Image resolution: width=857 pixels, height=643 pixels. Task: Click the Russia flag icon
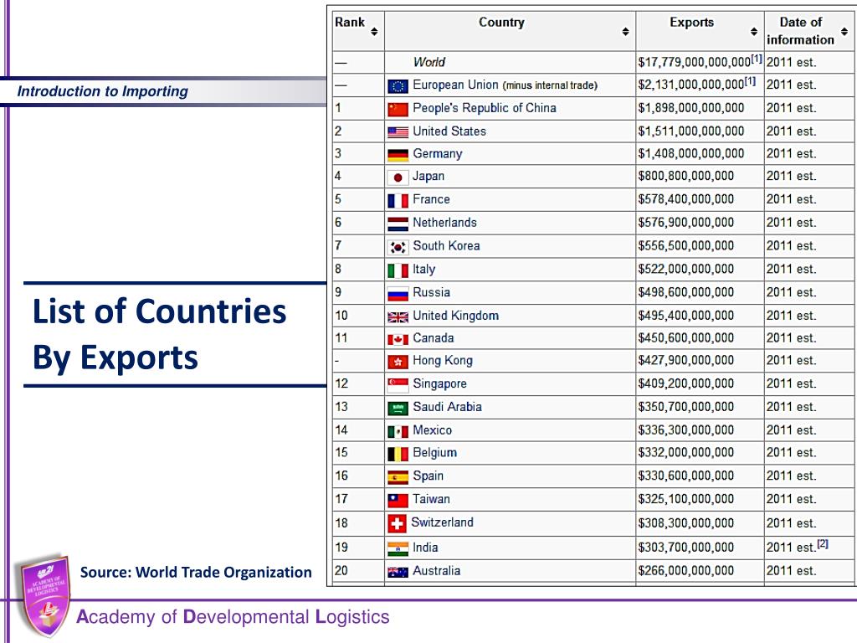[398, 294]
